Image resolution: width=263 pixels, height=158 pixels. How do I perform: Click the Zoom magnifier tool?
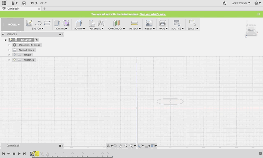(x=126, y=146)
